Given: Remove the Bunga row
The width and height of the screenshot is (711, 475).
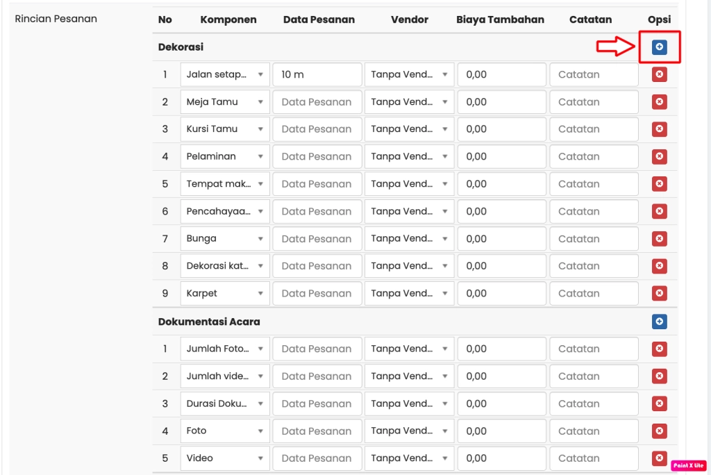Looking at the screenshot, I should [x=659, y=239].
